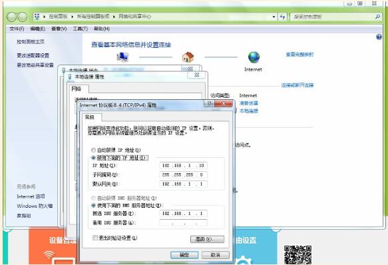Open 更改高级共享设置 link
Viewport: 388px width, 265px height.
tap(35, 65)
